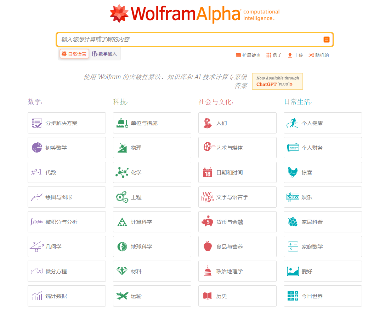Viewport: 385px width, 309px height.
Task: Click the 个人财务 credit card icon
Action: 293,147
